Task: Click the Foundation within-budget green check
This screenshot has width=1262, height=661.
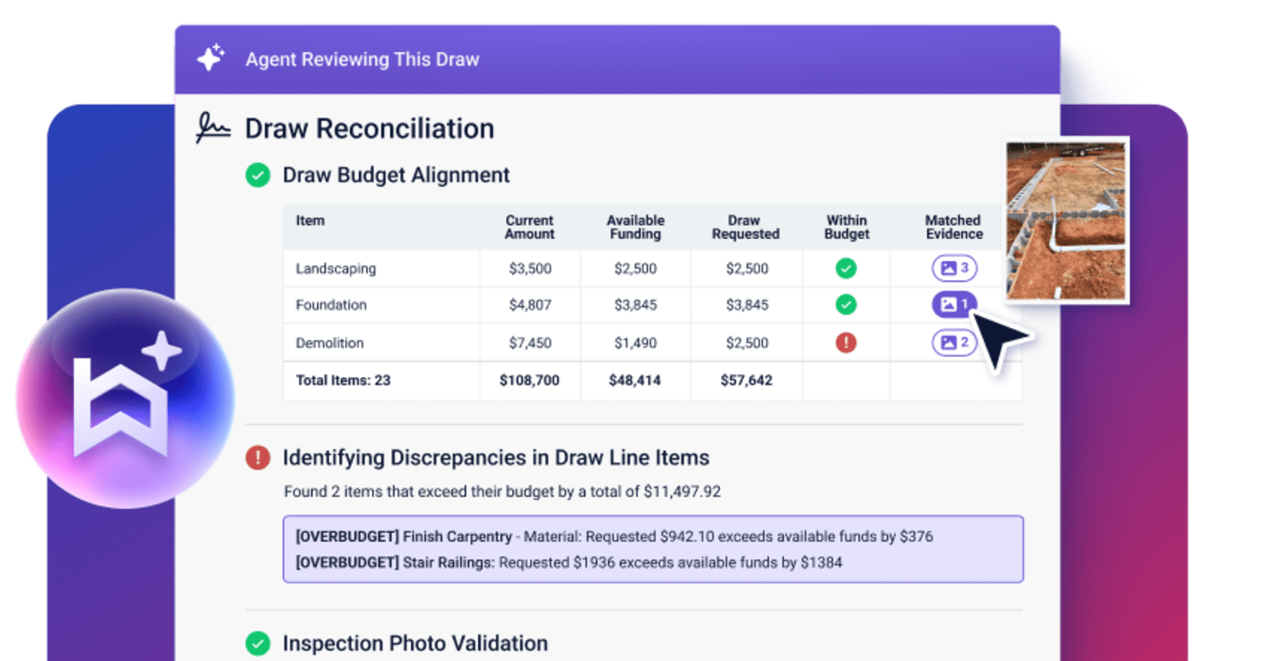Action: 846,305
